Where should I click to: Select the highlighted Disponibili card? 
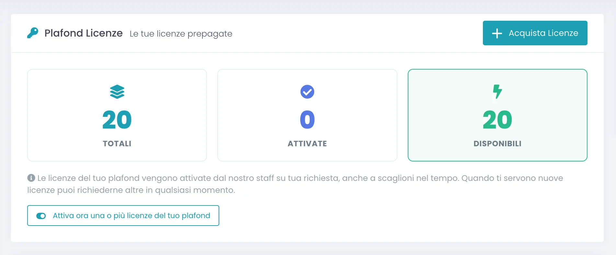coord(497,115)
